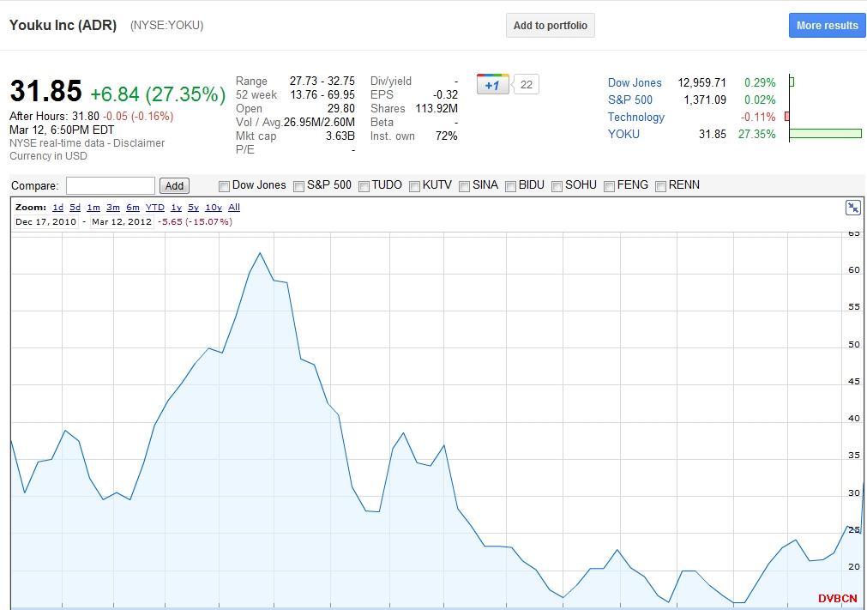
Task: Switch chart zoom to YTD
Action: tap(154, 208)
